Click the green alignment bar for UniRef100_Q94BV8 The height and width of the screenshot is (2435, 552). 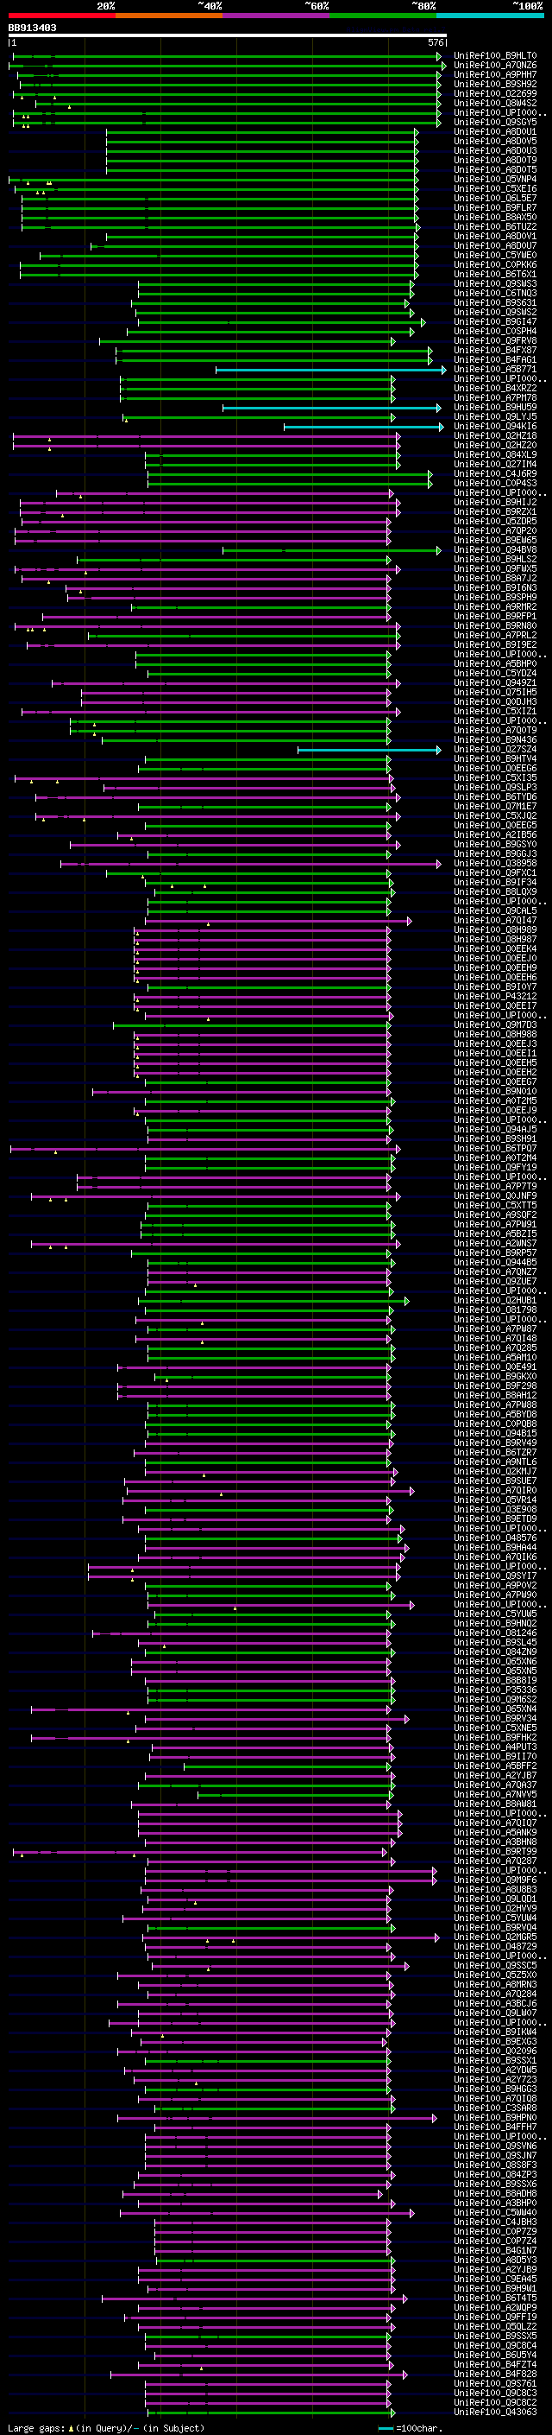pyautogui.click(x=332, y=550)
